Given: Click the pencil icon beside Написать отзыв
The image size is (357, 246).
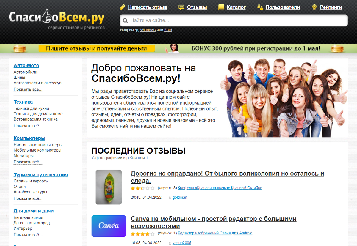Looking at the screenshot, I should [x=122, y=7].
